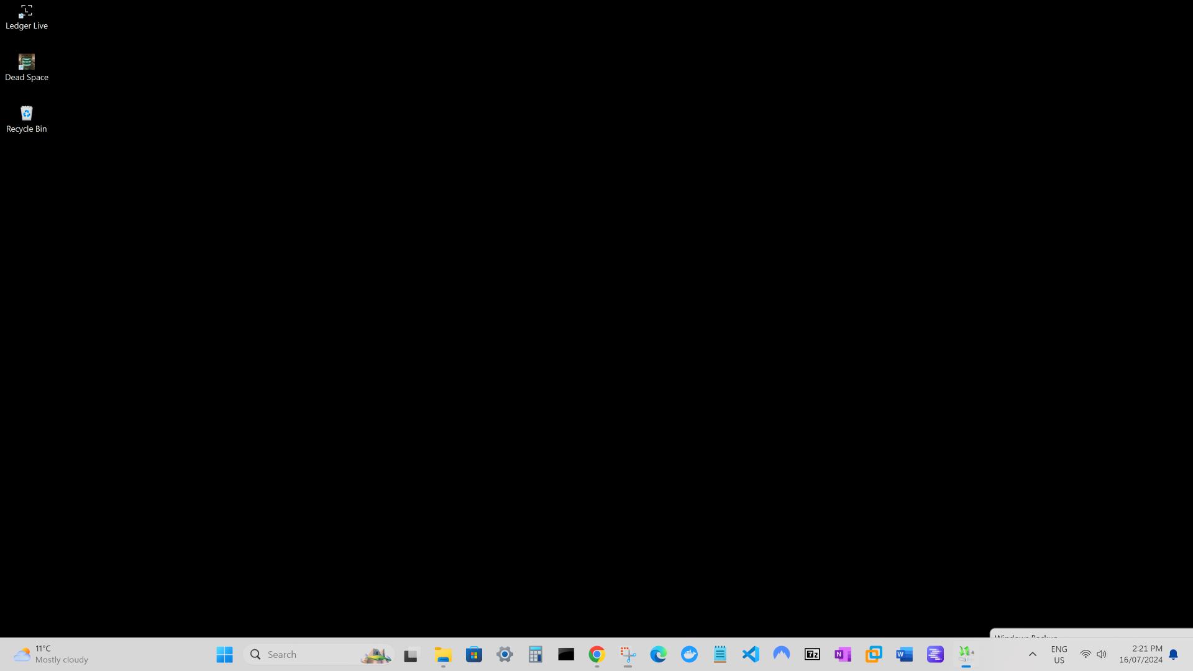
Task: Open the black terminal window icon
Action: (x=566, y=654)
